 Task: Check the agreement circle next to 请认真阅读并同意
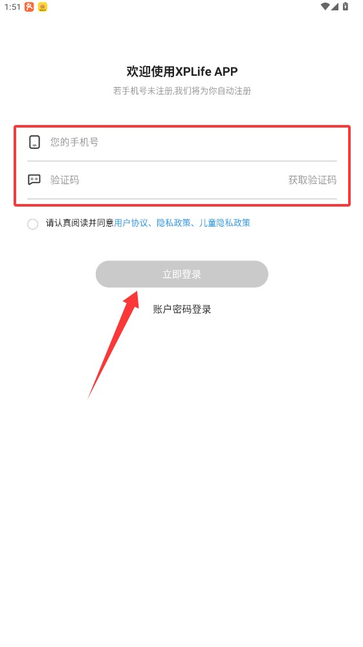click(x=32, y=224)
